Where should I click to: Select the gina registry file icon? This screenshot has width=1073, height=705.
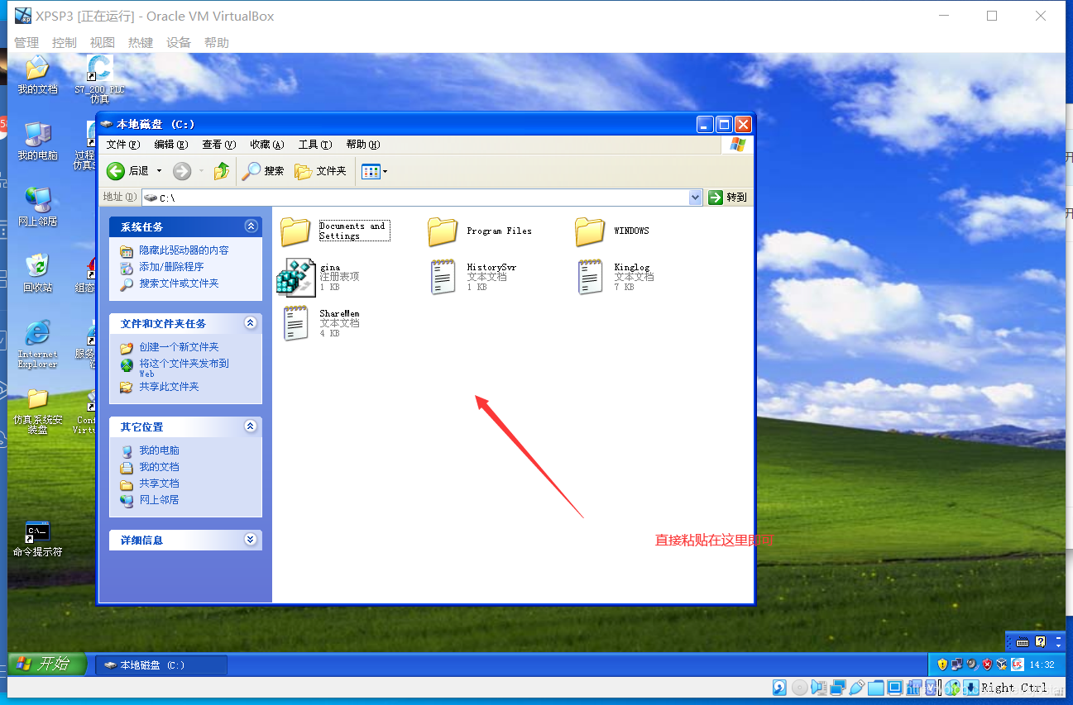(x=295, y=277)
